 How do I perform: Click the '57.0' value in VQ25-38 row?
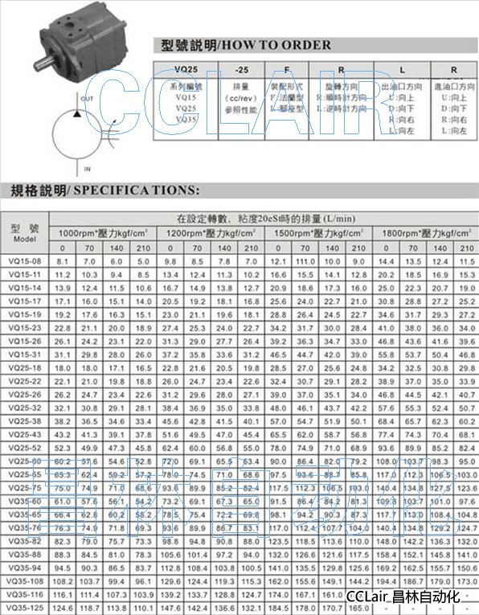(278, 421)
